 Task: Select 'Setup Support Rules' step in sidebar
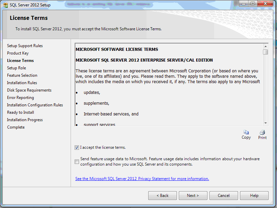(25, 46)
